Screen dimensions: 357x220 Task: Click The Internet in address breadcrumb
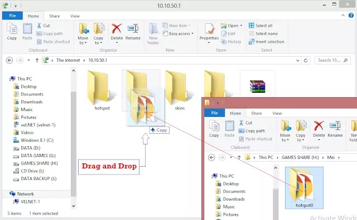click(x=68, y=60)
